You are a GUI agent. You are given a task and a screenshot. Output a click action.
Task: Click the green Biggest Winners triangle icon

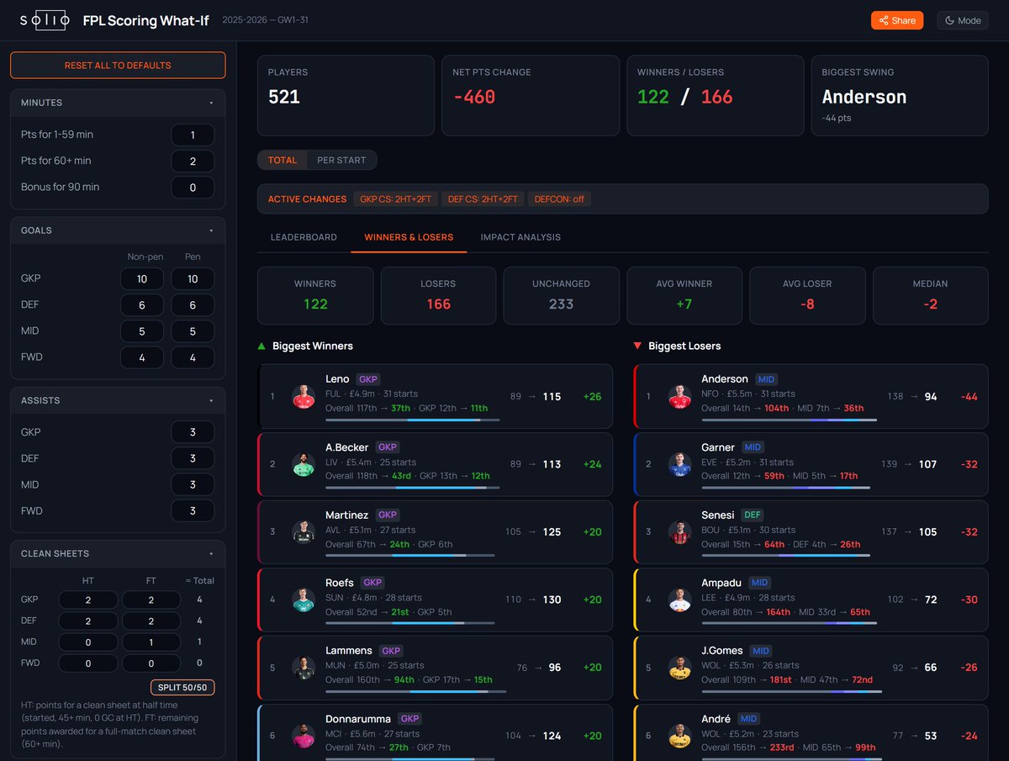(x=261, y=346)
